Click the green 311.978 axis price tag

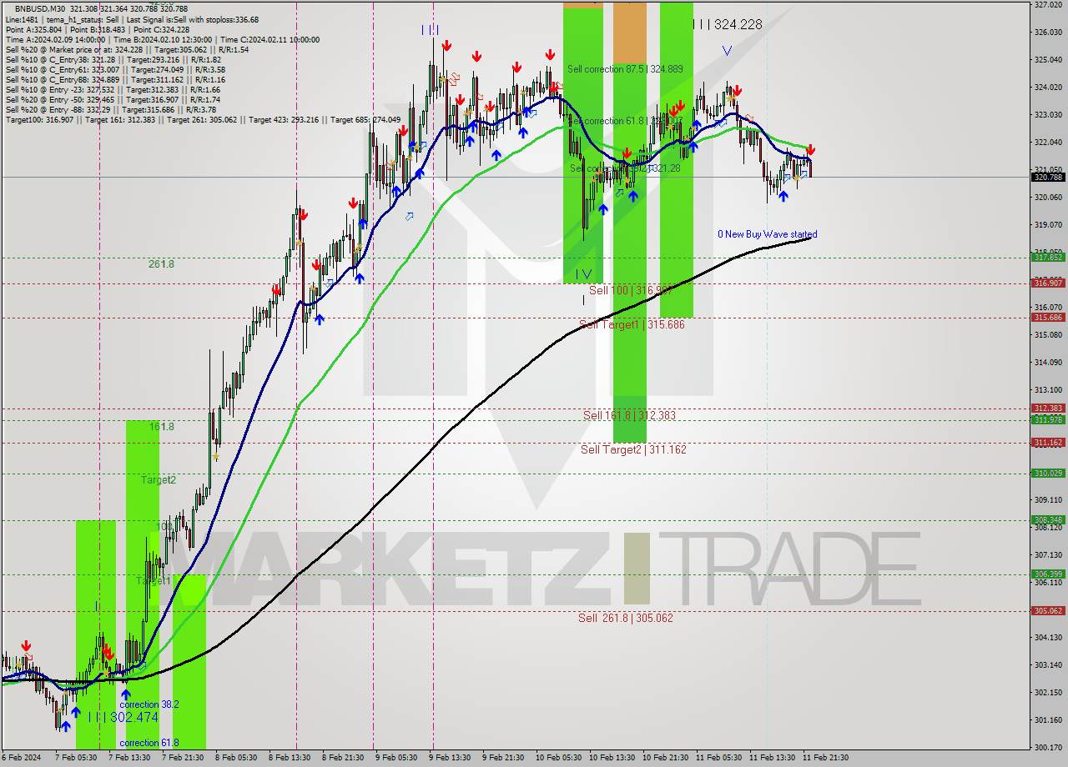point(1048,419)
